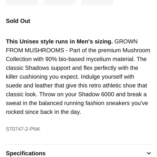
Task: Click the bold Men's sizing notice sentence
Action: pyautogui.click(x=59, y=41)
